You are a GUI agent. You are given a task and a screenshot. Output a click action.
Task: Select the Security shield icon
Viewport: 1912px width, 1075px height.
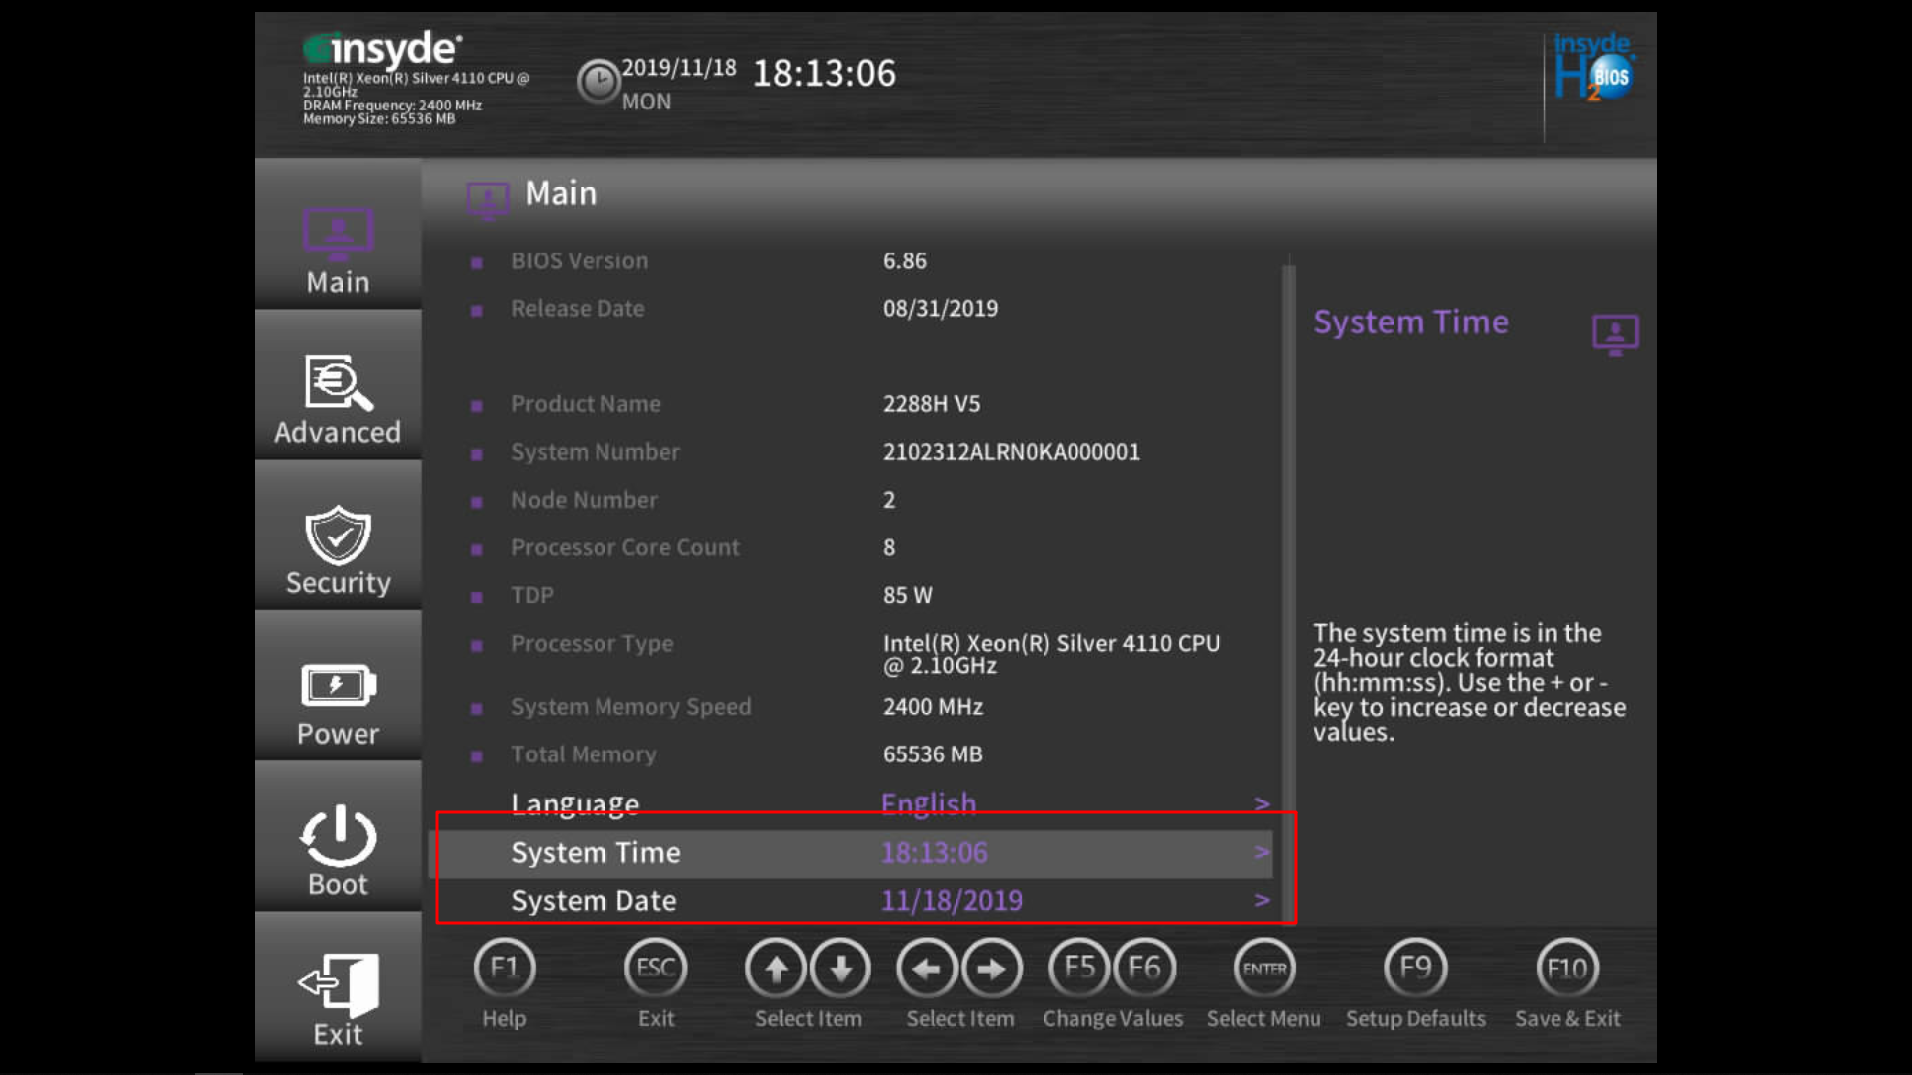[x=338, y=536]
